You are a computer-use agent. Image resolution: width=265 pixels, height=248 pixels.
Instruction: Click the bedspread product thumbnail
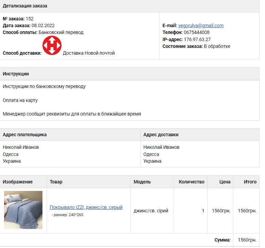click(x=23, y=210)
